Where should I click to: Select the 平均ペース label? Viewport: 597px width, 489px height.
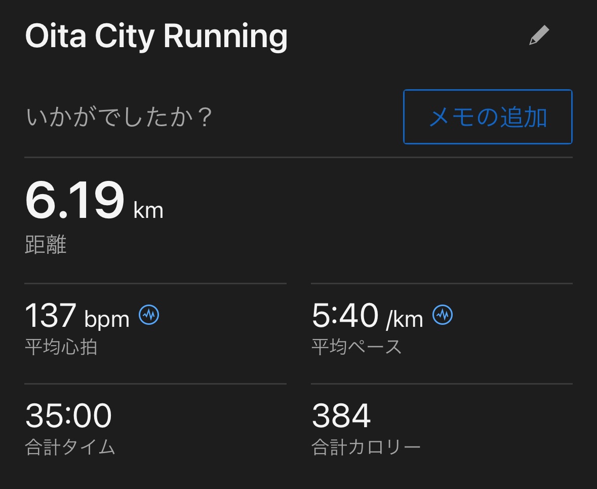[356, 347]
